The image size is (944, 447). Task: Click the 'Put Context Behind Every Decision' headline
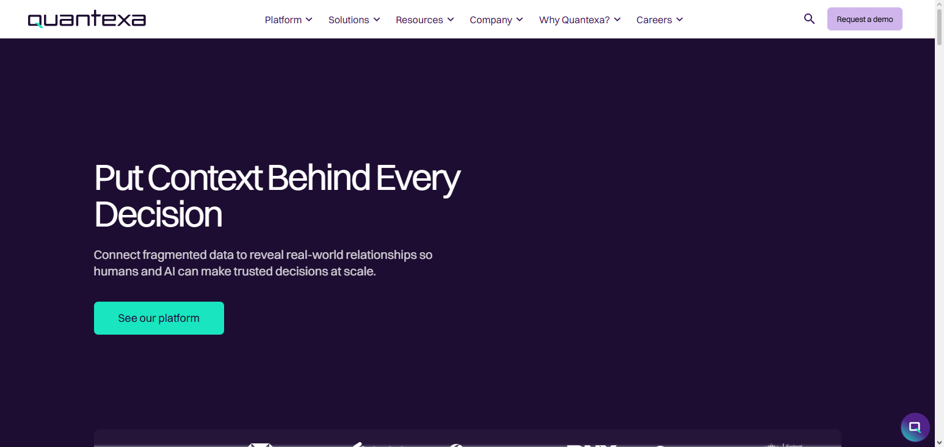[x=277, y=196]
